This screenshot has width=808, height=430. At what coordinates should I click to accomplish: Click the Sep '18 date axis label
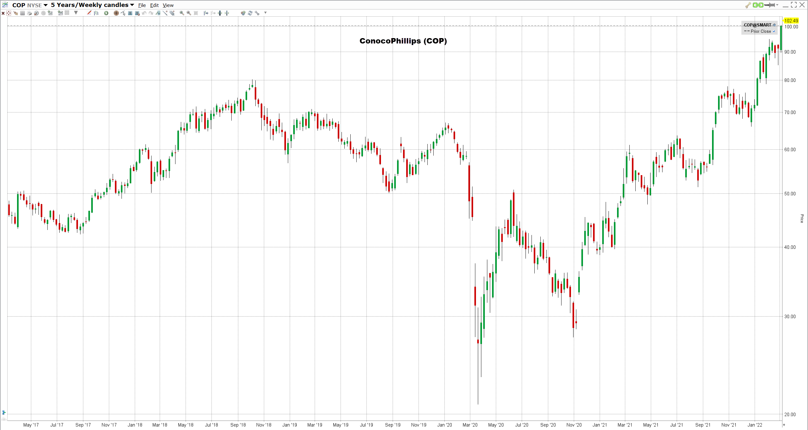[x=238, y=425]
